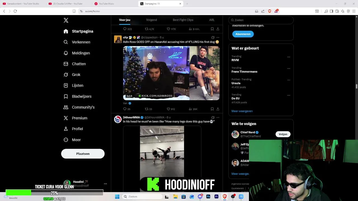Open Photoshop from the Windows taskbar

click(208, 197)
